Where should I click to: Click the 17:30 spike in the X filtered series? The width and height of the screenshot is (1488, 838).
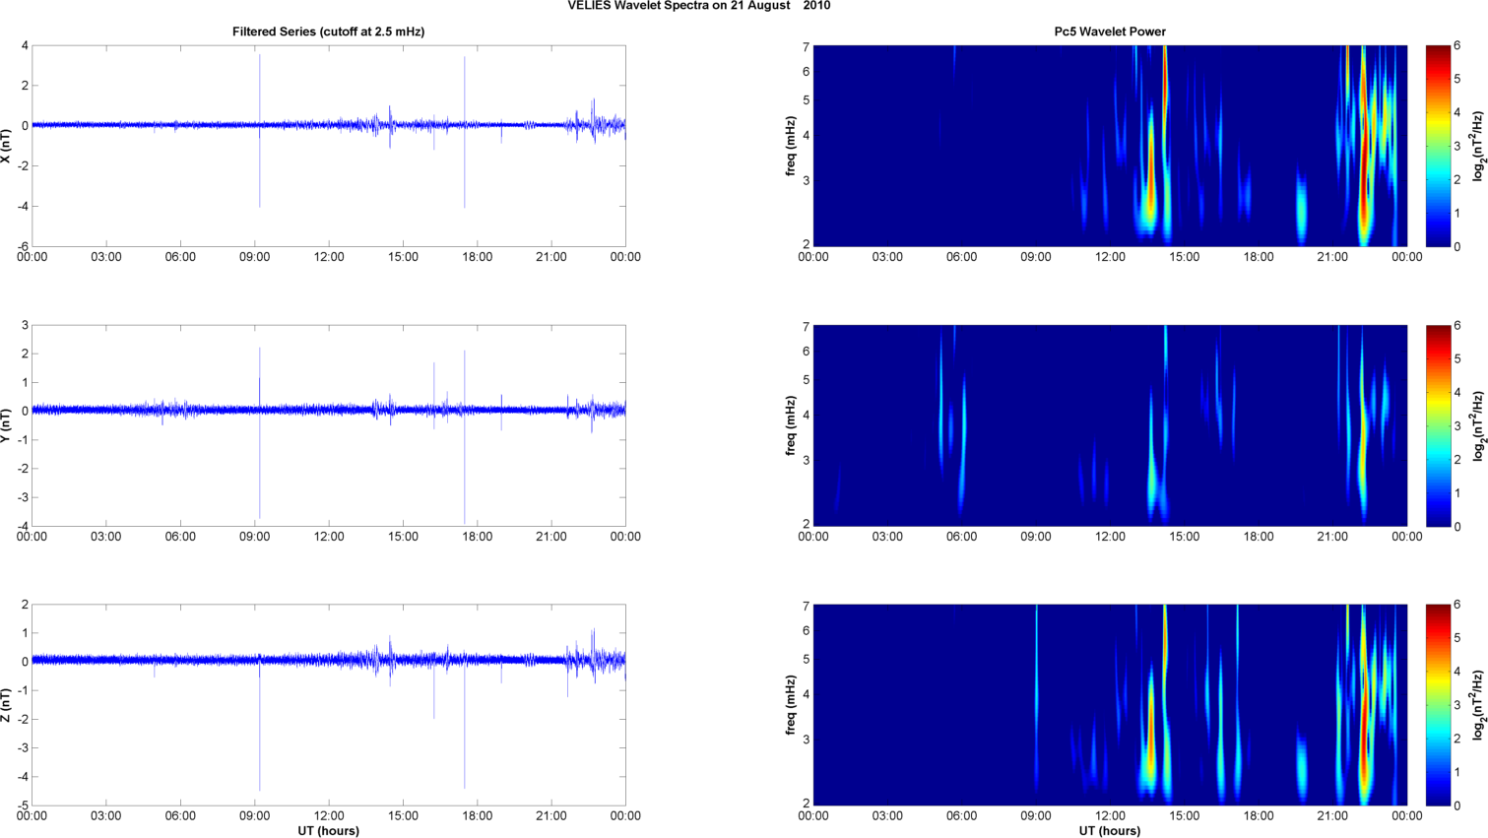[x=465, y=132]
